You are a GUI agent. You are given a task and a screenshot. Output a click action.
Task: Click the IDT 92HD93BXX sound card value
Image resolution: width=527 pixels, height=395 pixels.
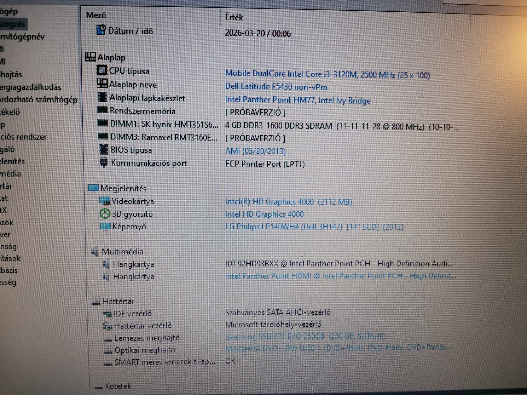click(339, 263)
